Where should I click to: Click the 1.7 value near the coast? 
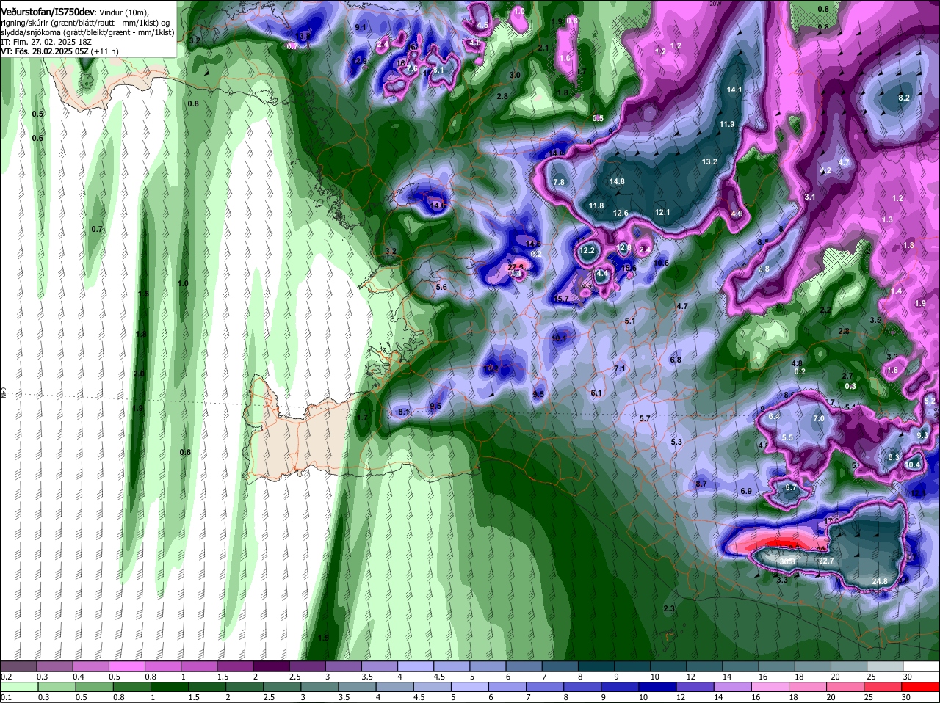362,418
